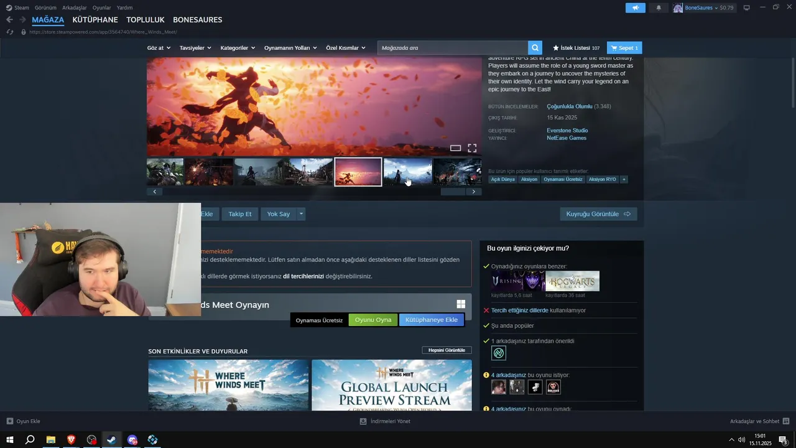Open the toilet avatar friend profile
Image resolution: width=796 pixels, height=448 pixels.
(535, 387)
